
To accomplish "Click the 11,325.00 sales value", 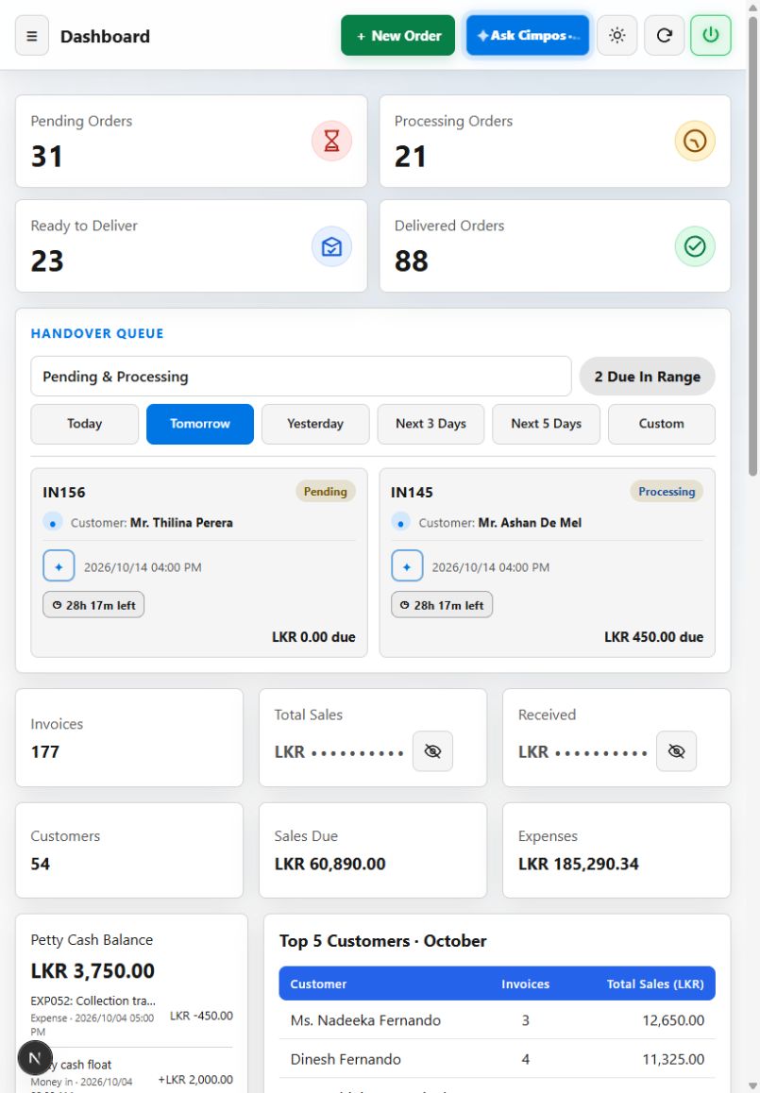I will click(x=673, y=1060).
